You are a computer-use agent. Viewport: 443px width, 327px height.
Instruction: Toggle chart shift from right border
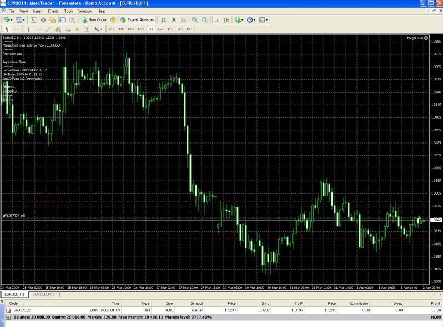(x=226, y=20)
